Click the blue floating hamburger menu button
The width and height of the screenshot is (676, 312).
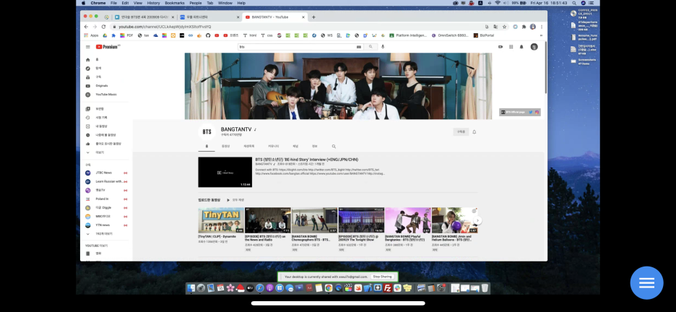[646, 282]
